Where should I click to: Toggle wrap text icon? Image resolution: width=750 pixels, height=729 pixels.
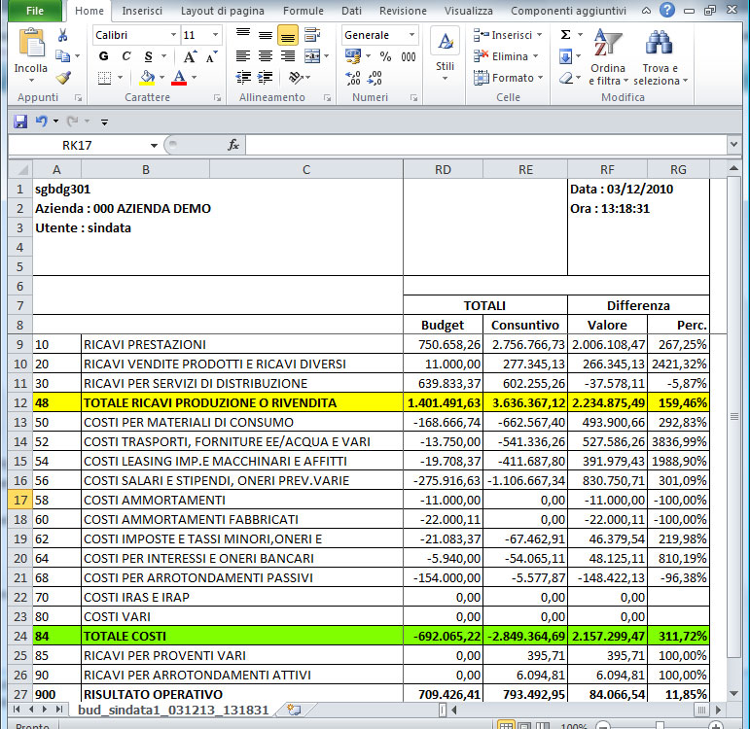coord(312,35)
